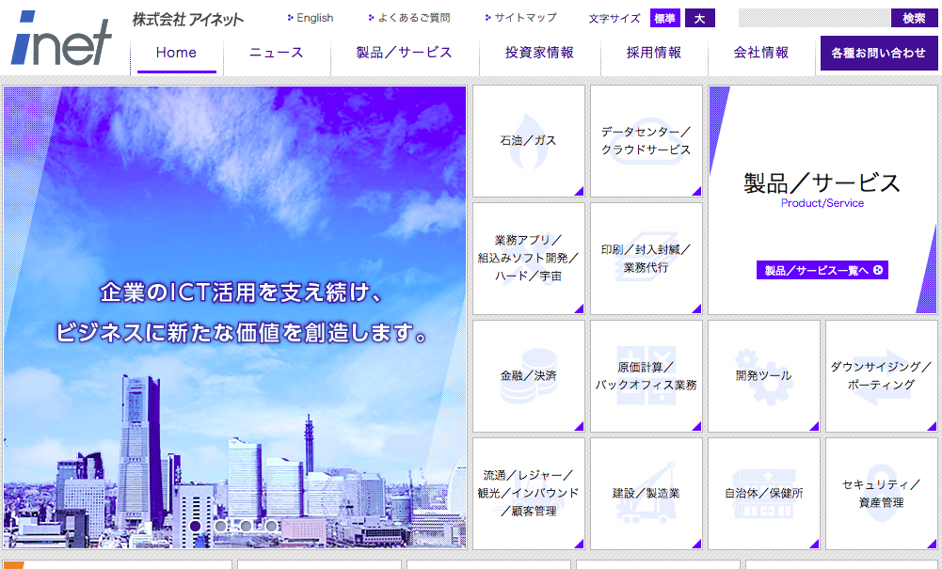The image size is (942, 569).
Task: Go to the 投資家情報 navigation tab
Action: coord(539,53)
